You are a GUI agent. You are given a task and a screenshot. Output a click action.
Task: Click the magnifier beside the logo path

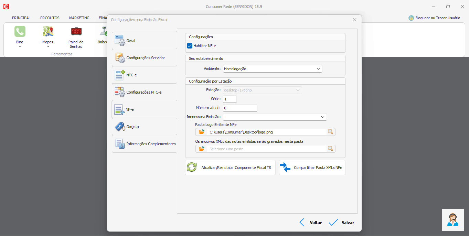pyautogui.click(x=330, y=132)
